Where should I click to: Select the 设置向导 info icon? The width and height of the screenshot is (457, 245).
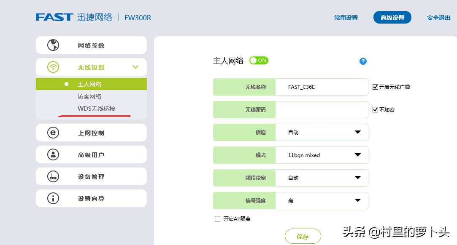point(52,198)
